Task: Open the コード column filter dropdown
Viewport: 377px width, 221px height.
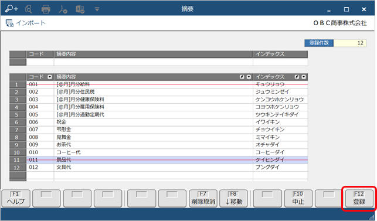Action: (x=50, y=77)
